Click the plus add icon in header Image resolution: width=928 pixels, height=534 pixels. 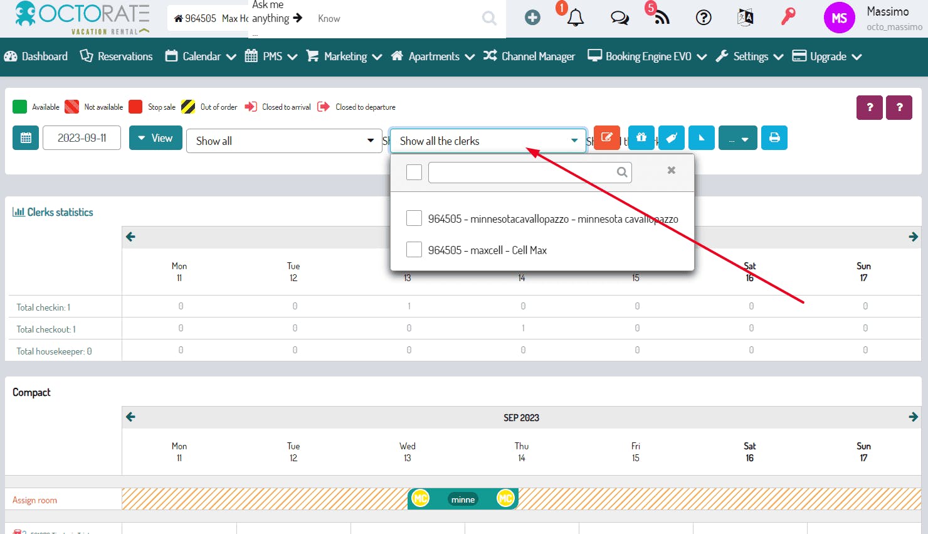(532, 18)
